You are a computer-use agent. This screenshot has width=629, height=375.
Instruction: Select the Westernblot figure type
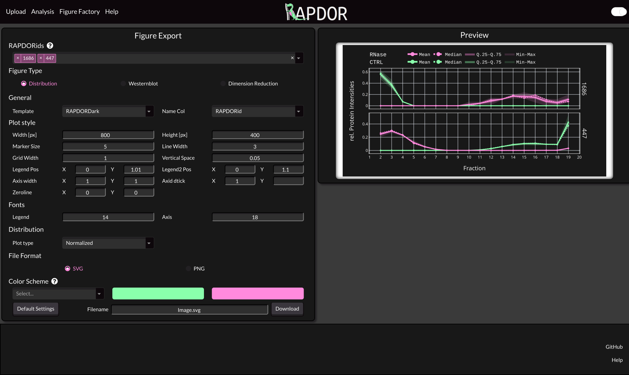pyautogui.click(x=123, y=84)
